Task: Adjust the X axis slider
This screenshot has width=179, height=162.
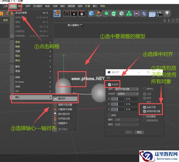Action: [x=117, y=99]
